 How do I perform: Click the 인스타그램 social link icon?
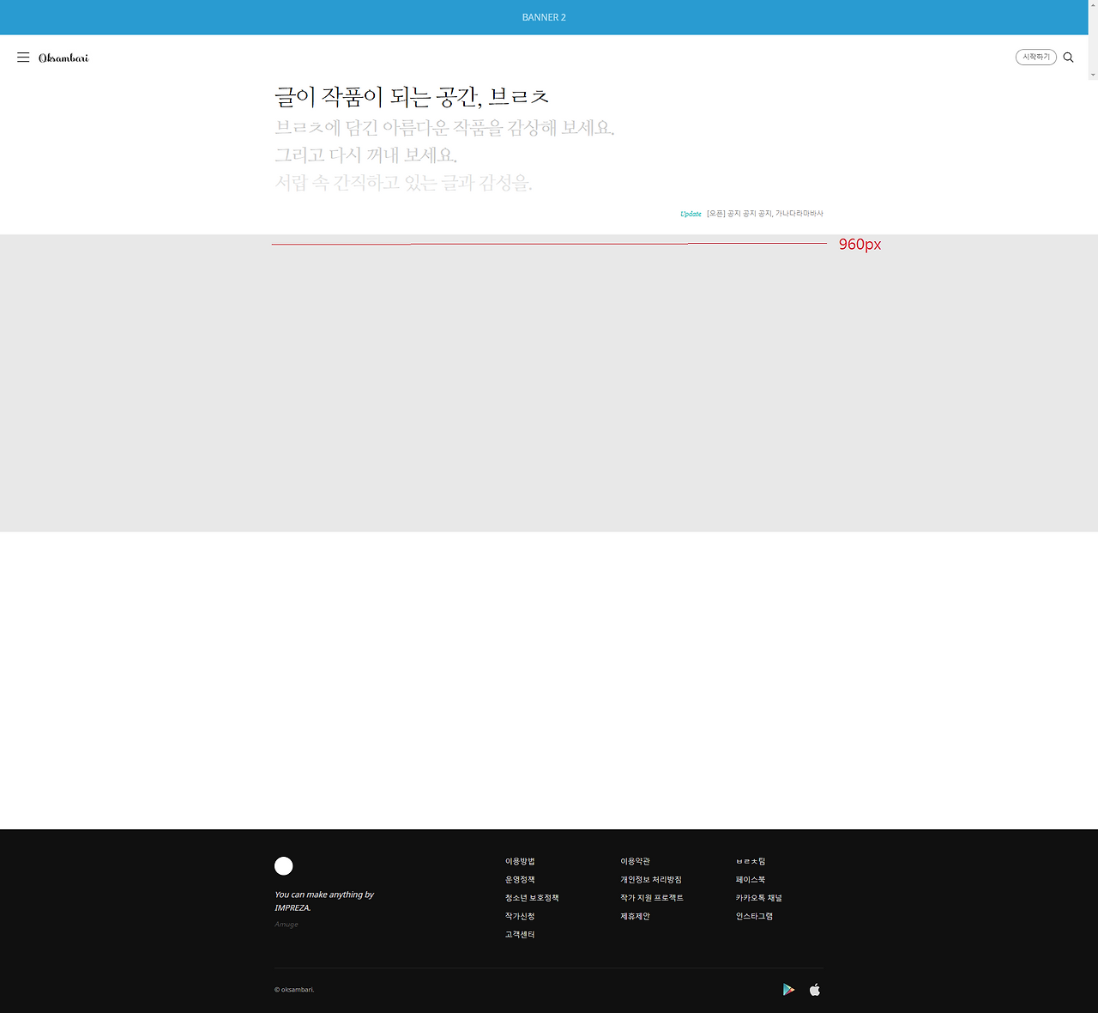pos(755,915)
